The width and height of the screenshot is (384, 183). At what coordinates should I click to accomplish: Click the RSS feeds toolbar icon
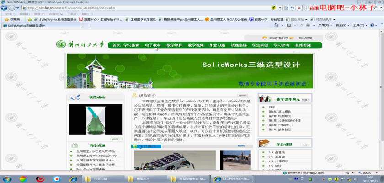[289, 25]
